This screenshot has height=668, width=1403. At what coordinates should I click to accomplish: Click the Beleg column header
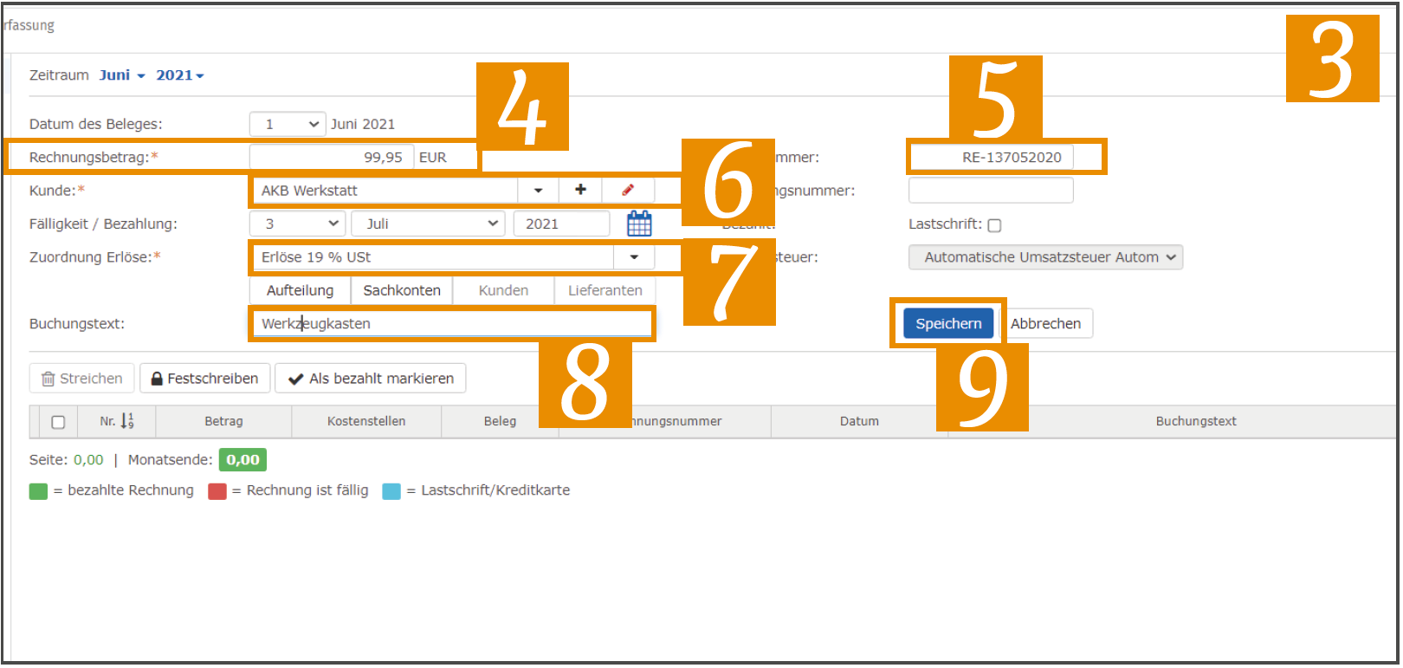coord(500,421)
